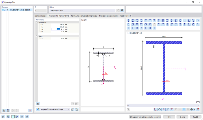The height and width of the screenshot is (120, 203).
Task: Open the print options dropdown arrow
Action: [x=194, y=109]
